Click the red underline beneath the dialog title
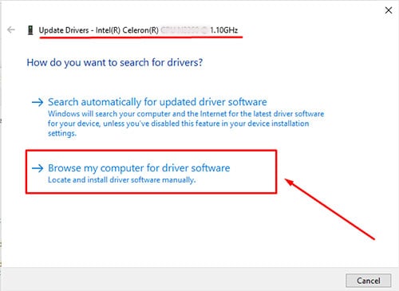 [x=141, y=37]
